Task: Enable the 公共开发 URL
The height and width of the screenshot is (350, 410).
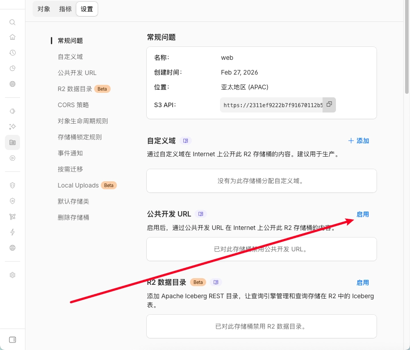Action: tap(363, 214)
